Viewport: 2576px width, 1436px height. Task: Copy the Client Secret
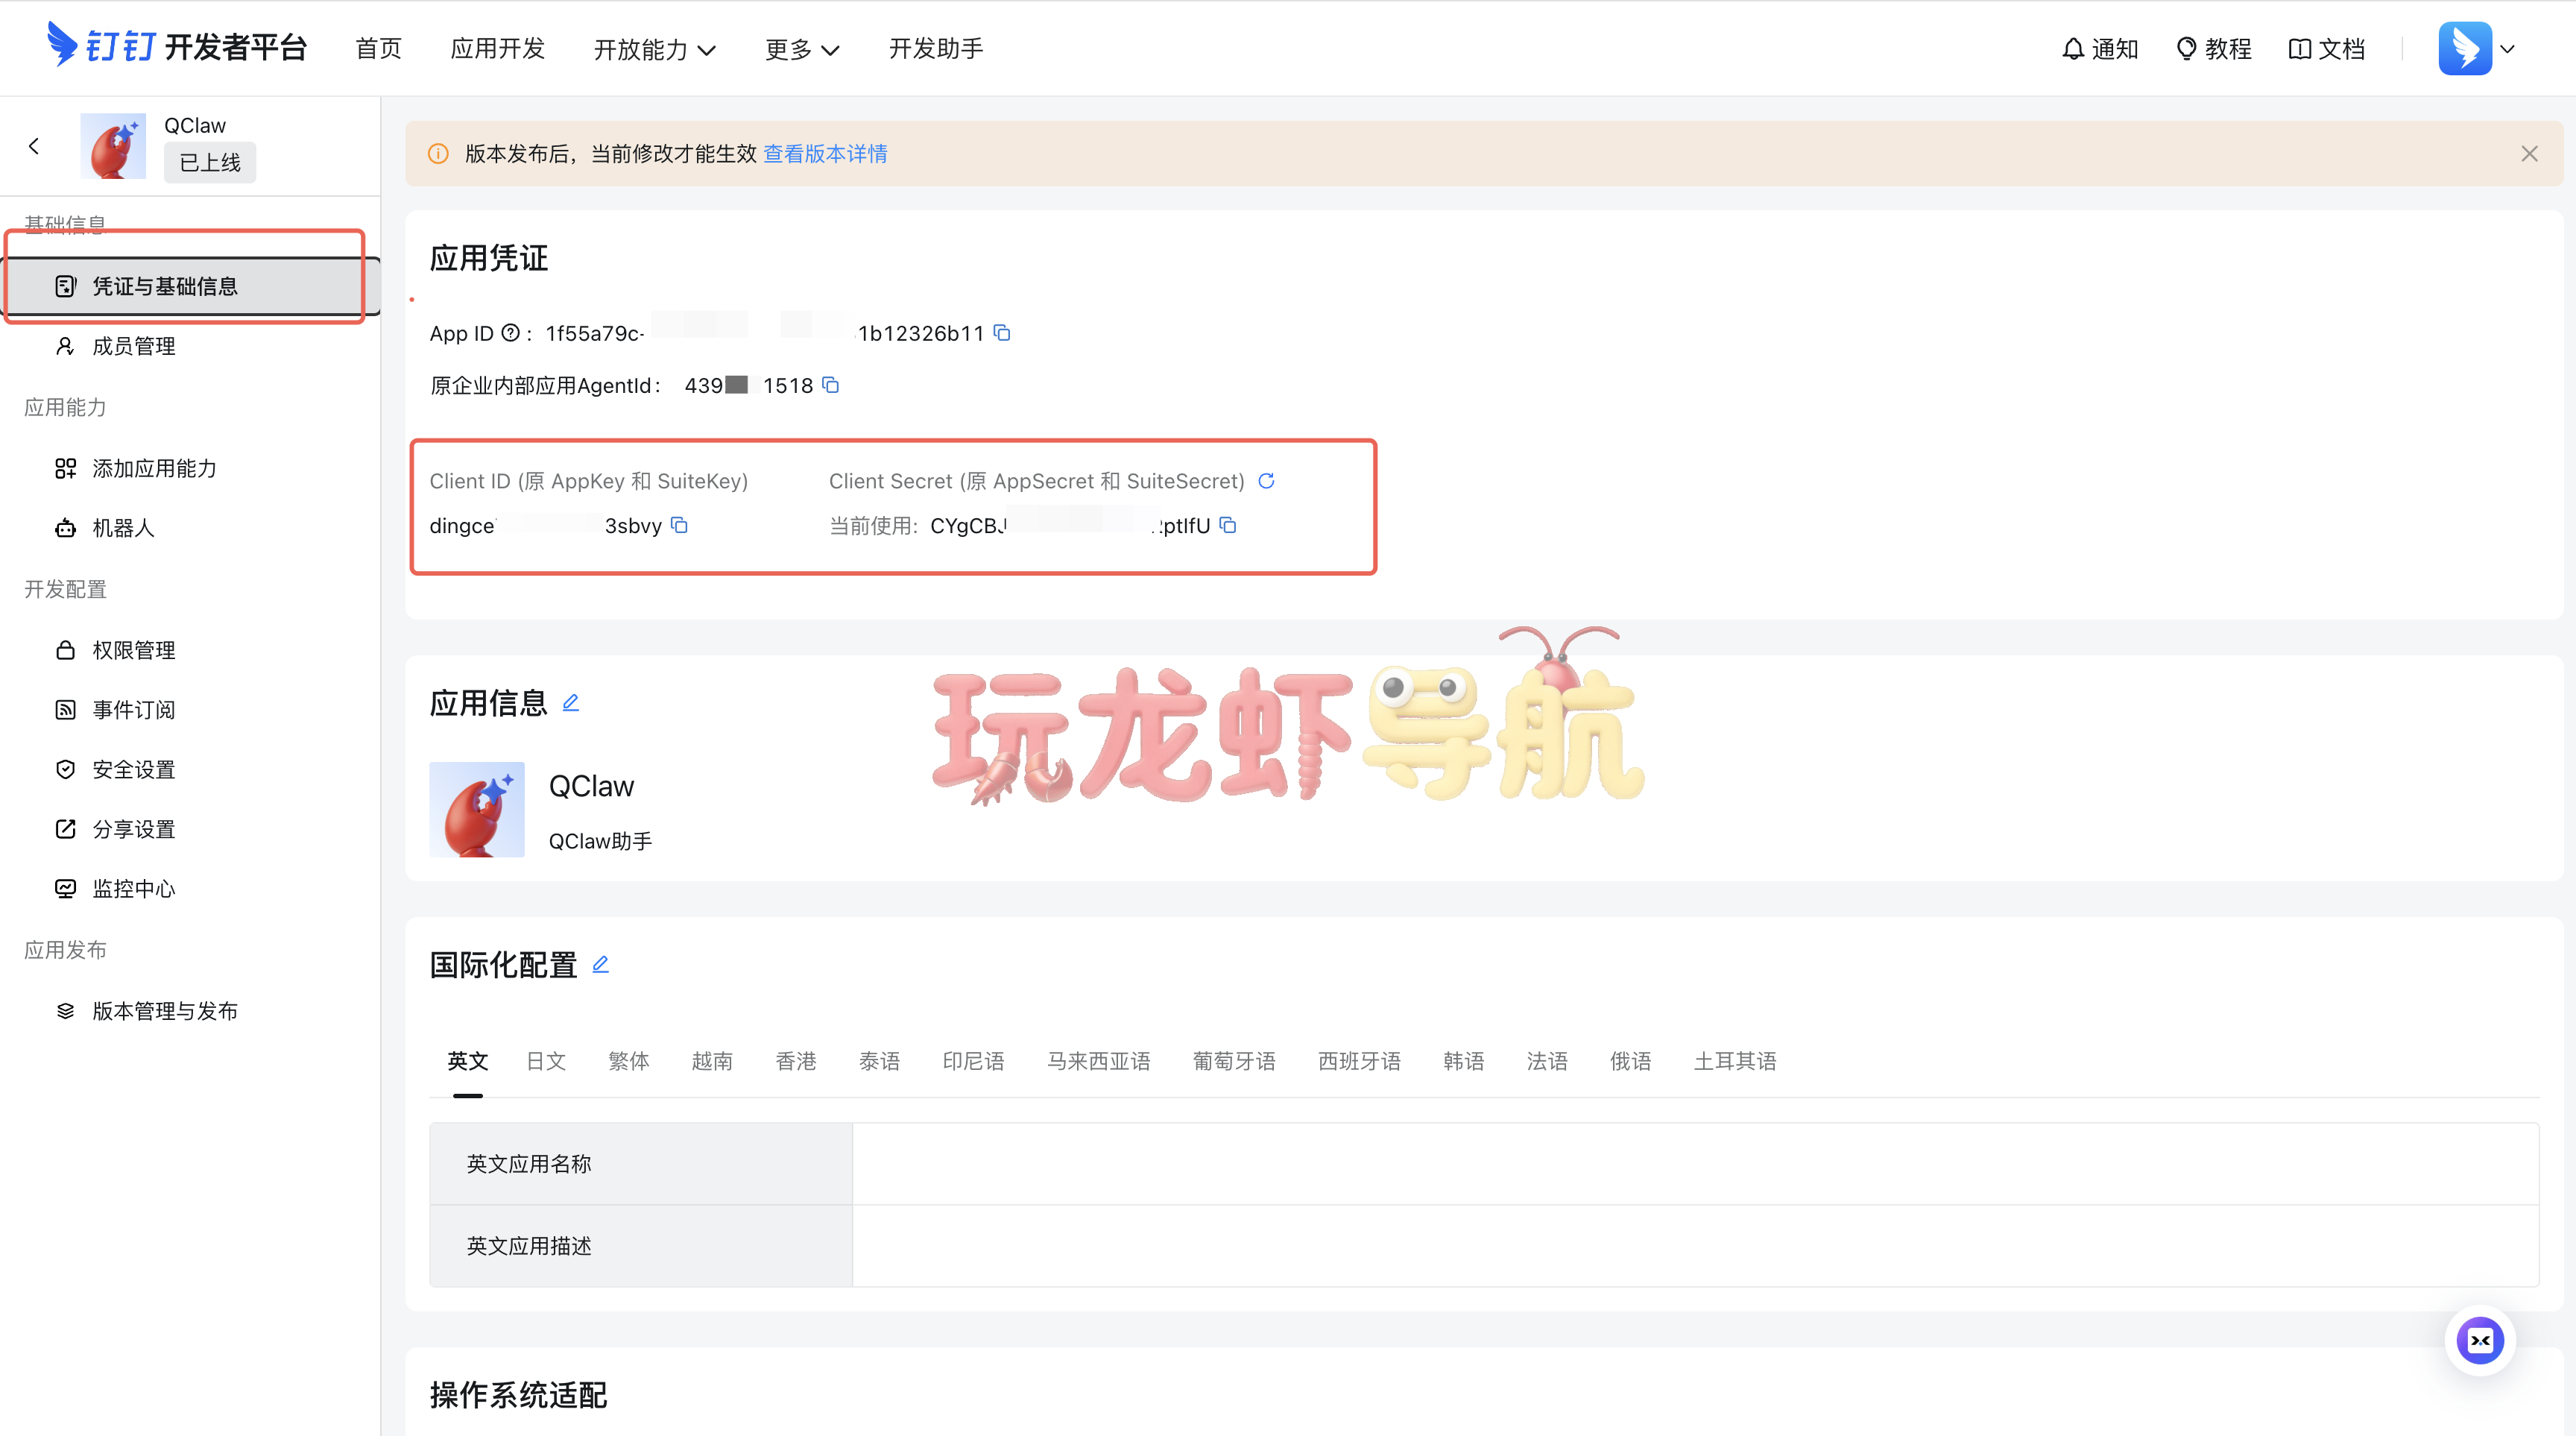coord(1228,525)
